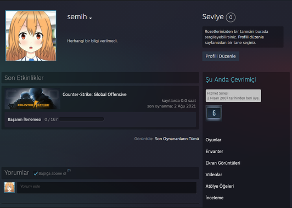Open Atölye Öğeleri workshop items
This screenshot has height=208, width=292.
pos(220,186)
